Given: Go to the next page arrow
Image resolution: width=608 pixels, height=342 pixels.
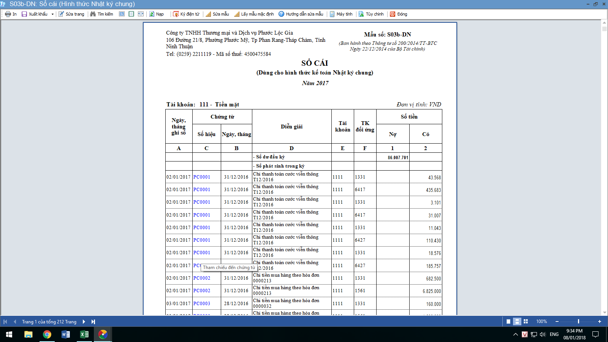Looking at the screenshot, I should point(84,321).
